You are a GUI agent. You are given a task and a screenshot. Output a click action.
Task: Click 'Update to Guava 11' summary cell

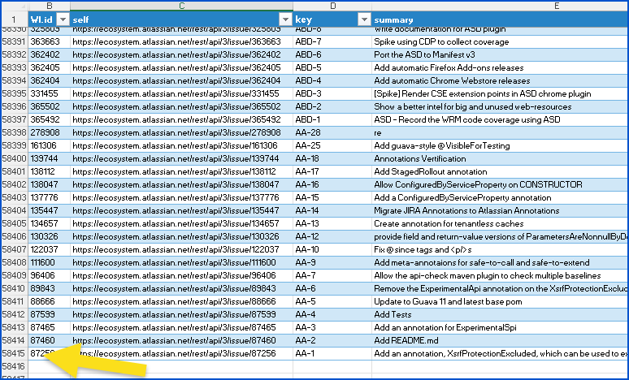(501, 301)
